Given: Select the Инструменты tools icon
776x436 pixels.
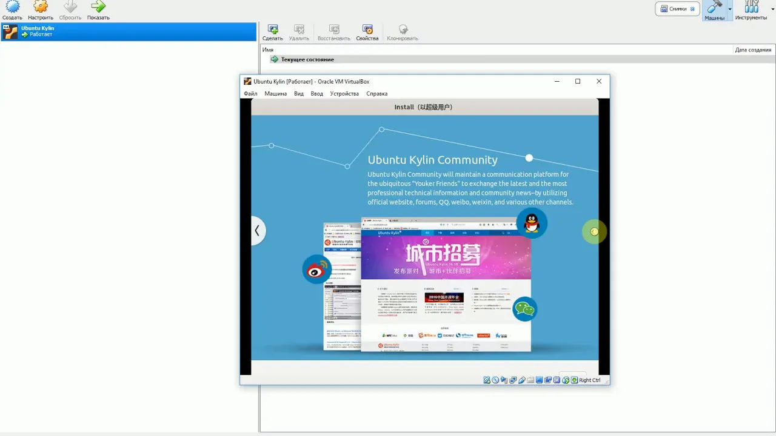Looking at the screenshot, I should pos(752,7).
